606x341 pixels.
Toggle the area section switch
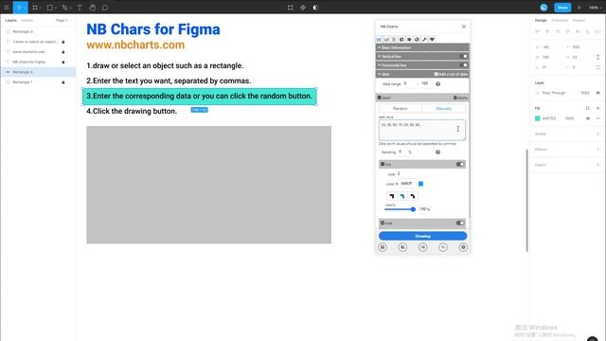(x=460, y=224)
